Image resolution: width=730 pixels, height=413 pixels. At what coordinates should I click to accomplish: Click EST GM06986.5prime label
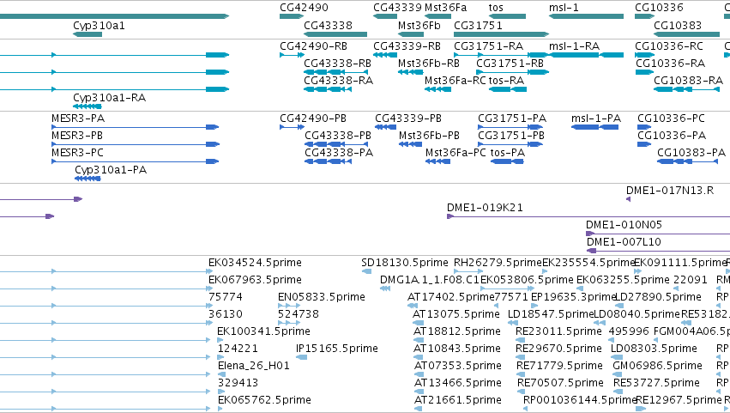click(657, 366)
